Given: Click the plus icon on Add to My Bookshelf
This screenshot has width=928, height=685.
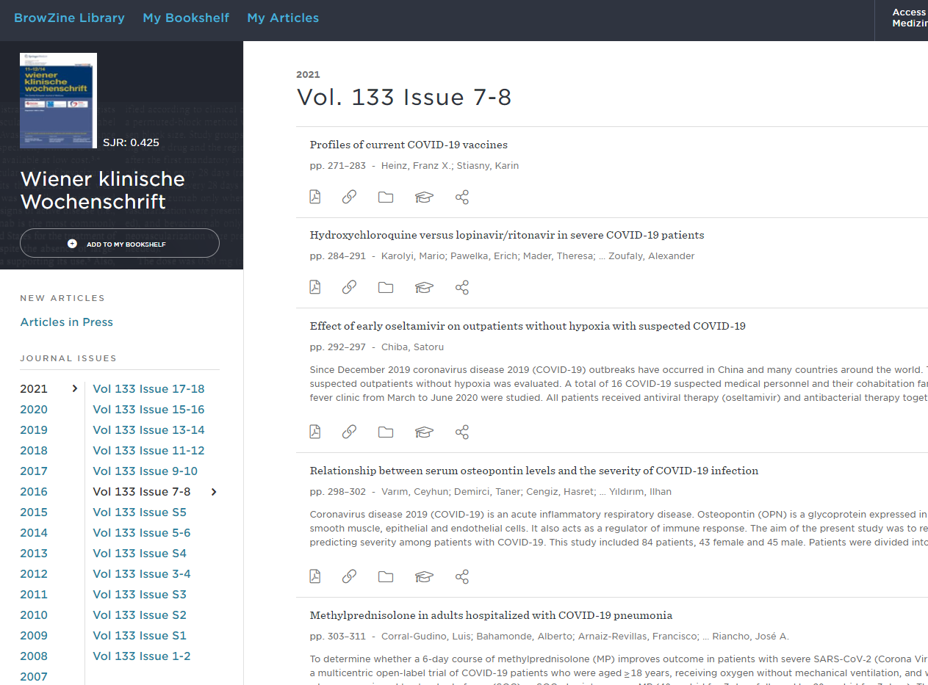Looking at the screenshot, I should 72,244.
